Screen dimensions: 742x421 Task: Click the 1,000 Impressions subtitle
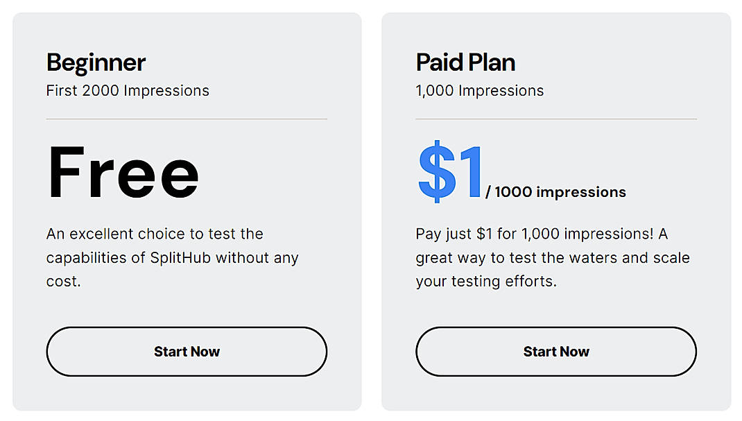[479, 91]
